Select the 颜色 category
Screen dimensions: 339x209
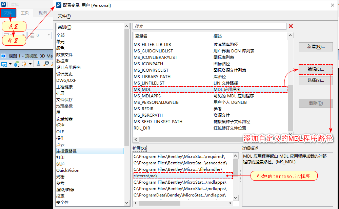pos(60,48)
